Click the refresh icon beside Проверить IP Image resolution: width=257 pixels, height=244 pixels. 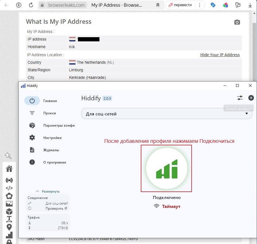(x=30, y=209)
